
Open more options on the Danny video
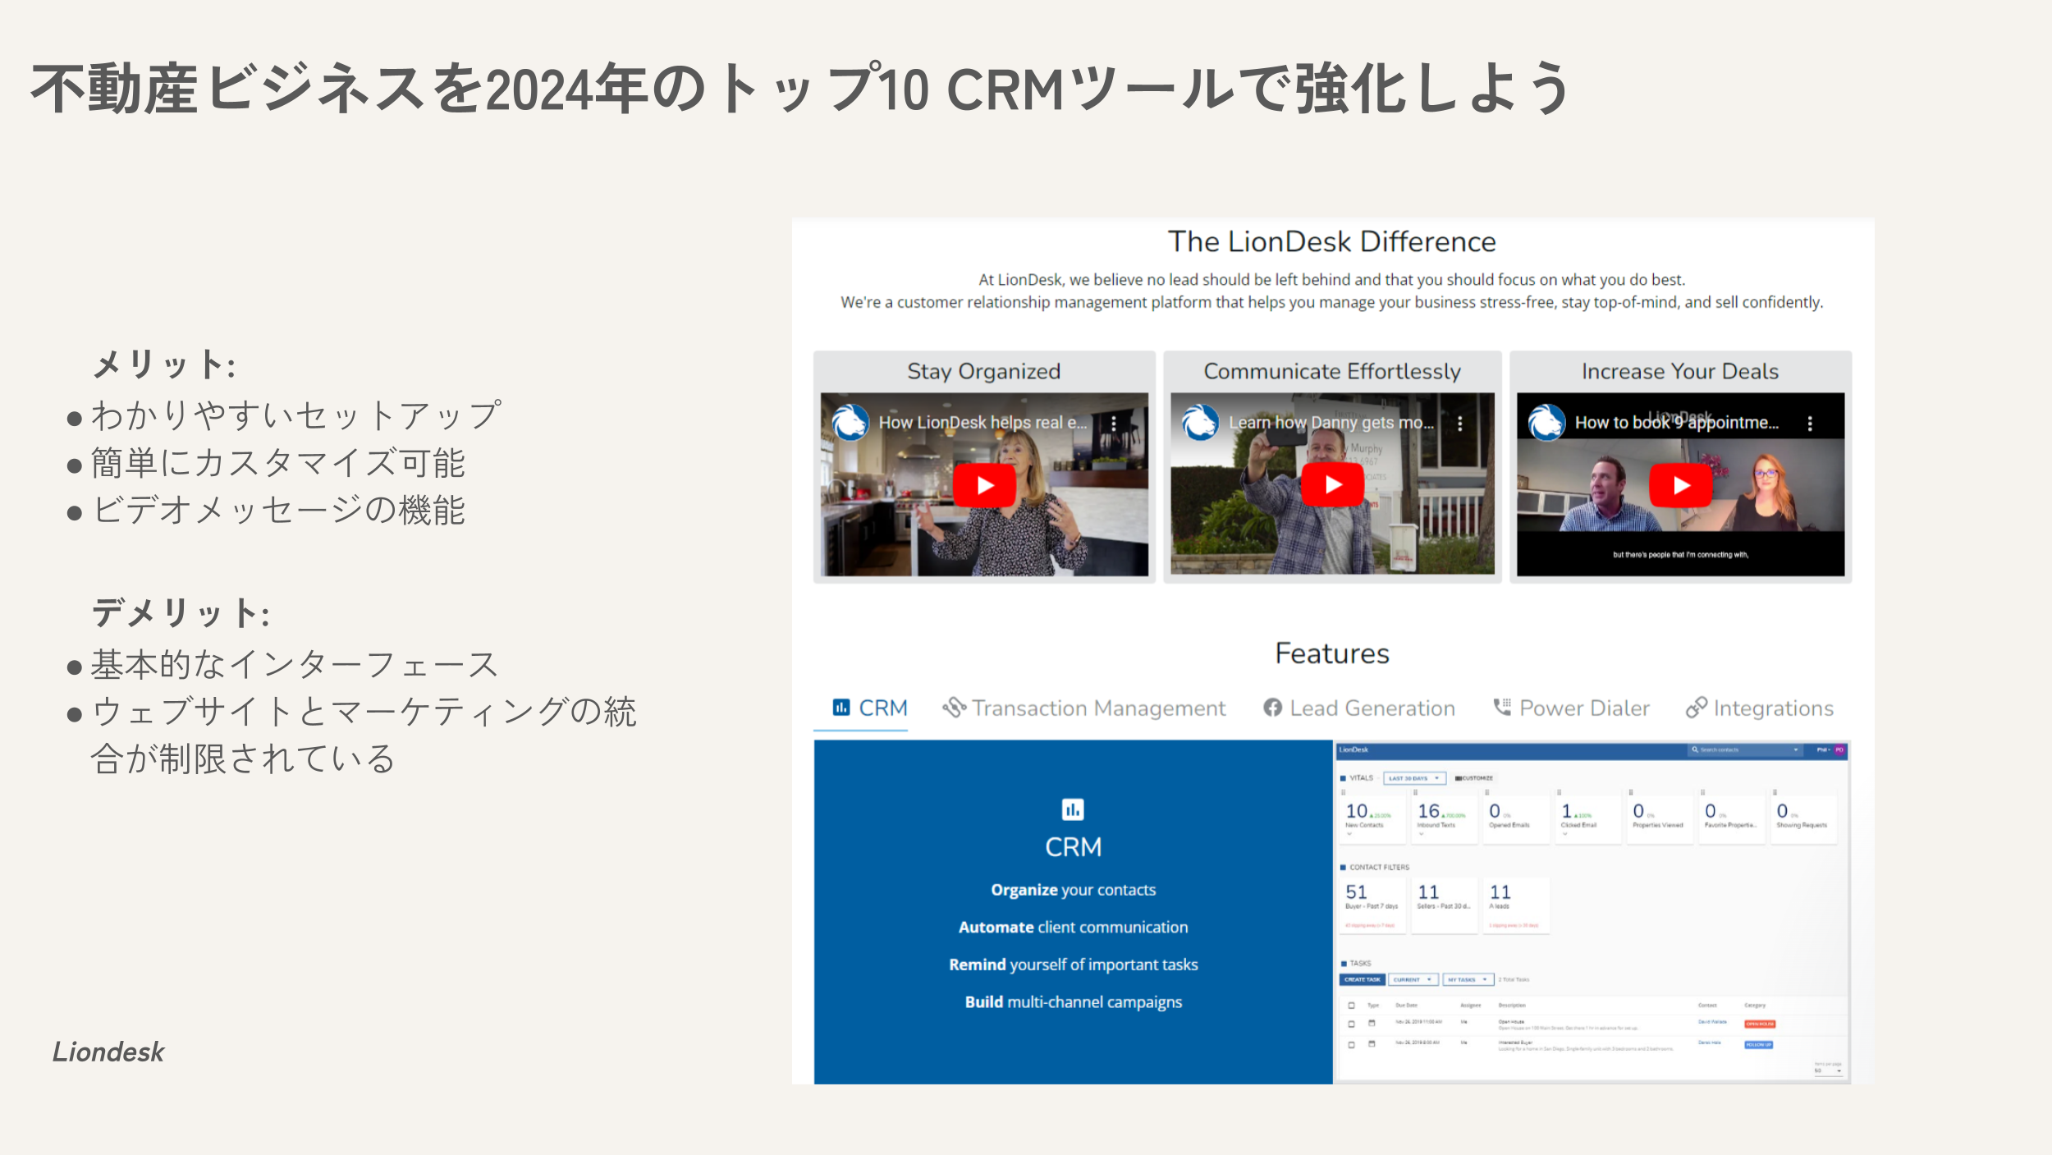click(1459, 424)
